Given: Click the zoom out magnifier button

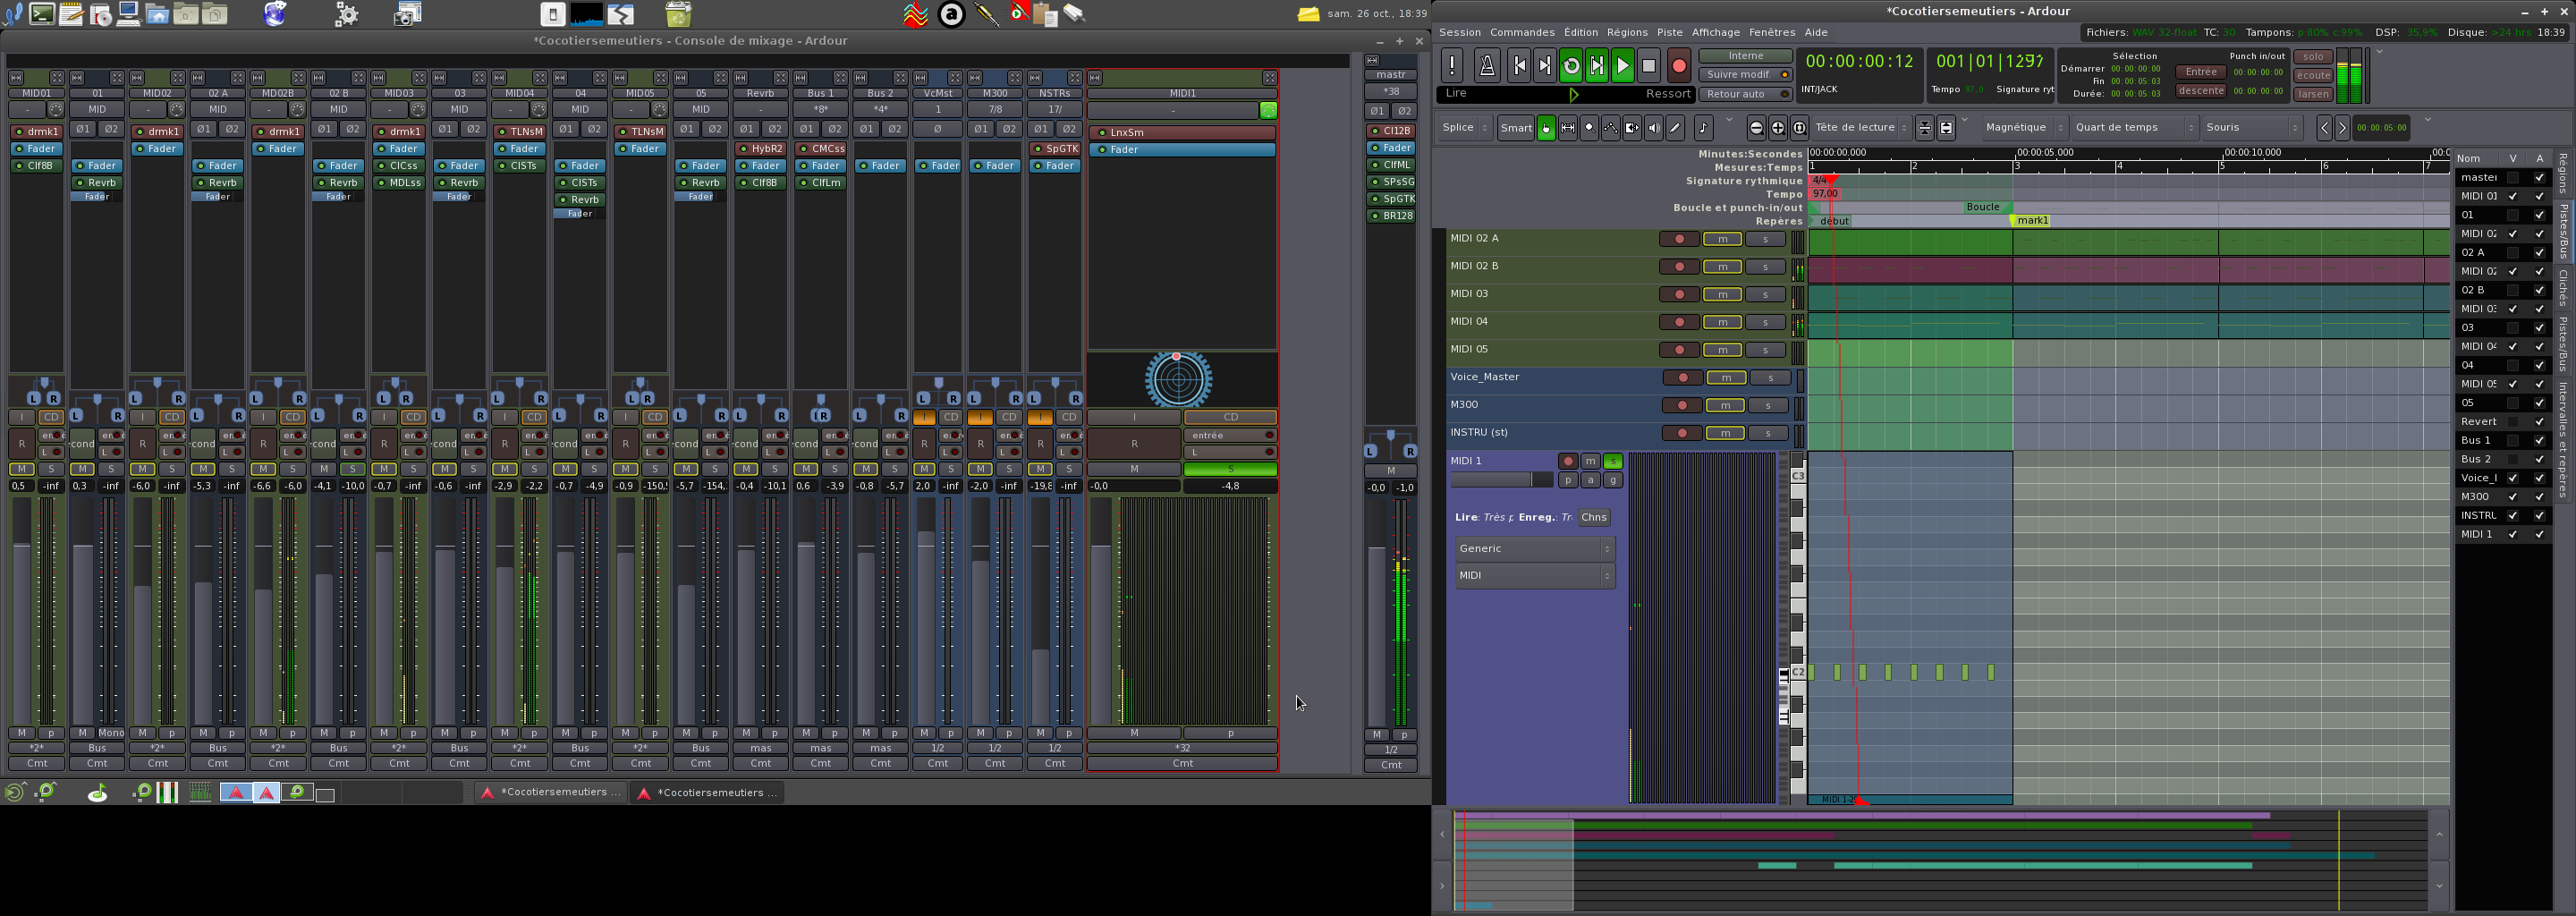Looking at the screenshot, I should 1756,128.
